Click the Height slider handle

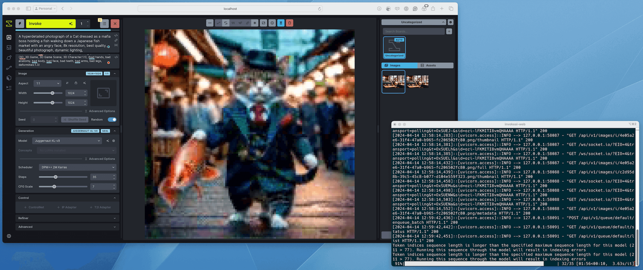[52, 103]
